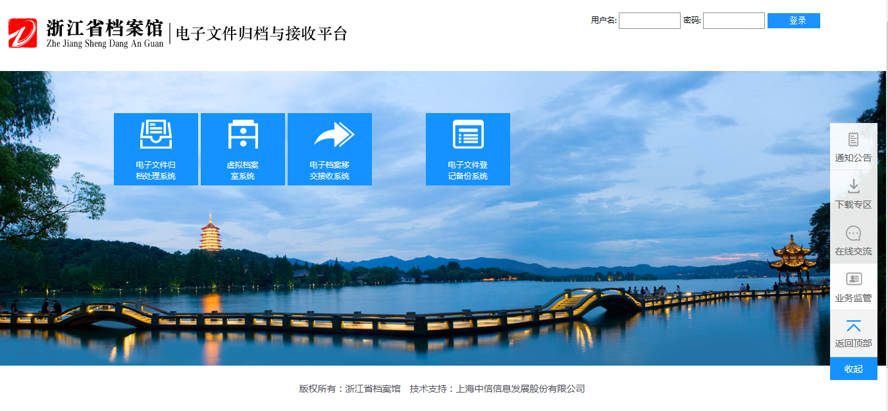The image size is (888, 411).
Task: Click the 通知公告 clipboard icon
Action: coord(853,140)
